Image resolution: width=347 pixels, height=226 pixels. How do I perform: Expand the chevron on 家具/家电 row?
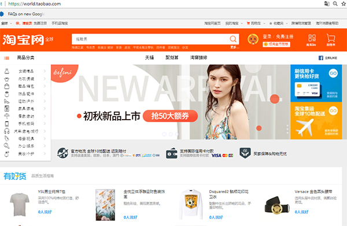point(45,109)
